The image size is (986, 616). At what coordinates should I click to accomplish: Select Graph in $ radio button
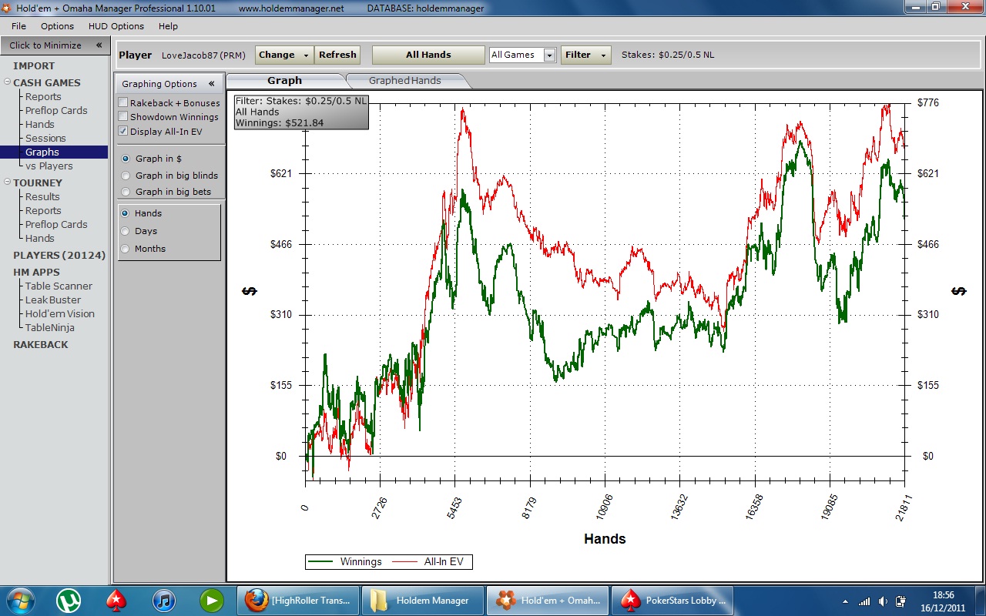[126, 159]
